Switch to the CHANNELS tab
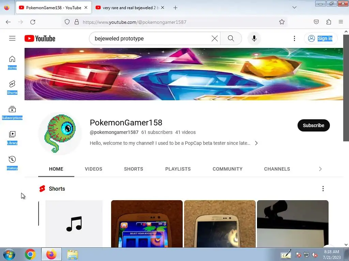The image size is (349, 261). 277,169
